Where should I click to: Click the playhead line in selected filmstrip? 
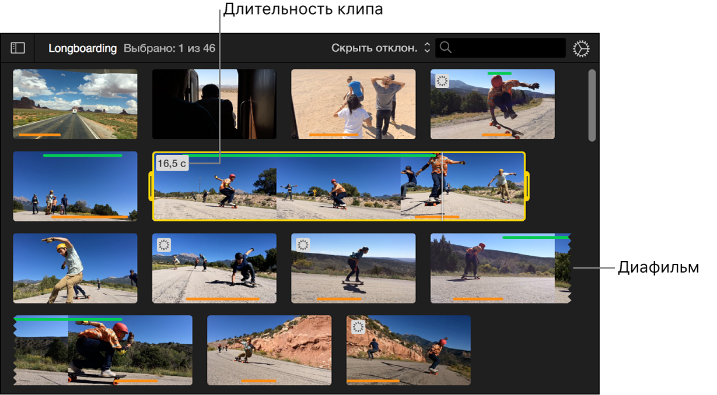442,186
